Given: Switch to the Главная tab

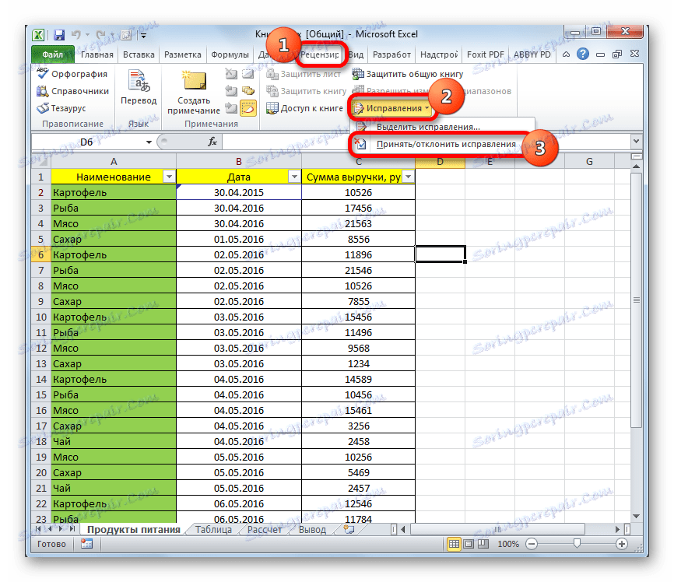Looking at the screenshot, I should click(x=97, y=54).
